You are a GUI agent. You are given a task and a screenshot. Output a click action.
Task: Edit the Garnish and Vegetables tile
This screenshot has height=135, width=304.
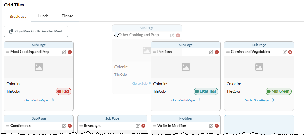click(x=284, y=52)
